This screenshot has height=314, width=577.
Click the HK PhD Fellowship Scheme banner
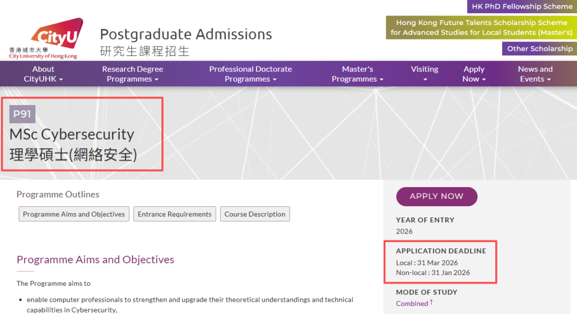pos(522,6)
